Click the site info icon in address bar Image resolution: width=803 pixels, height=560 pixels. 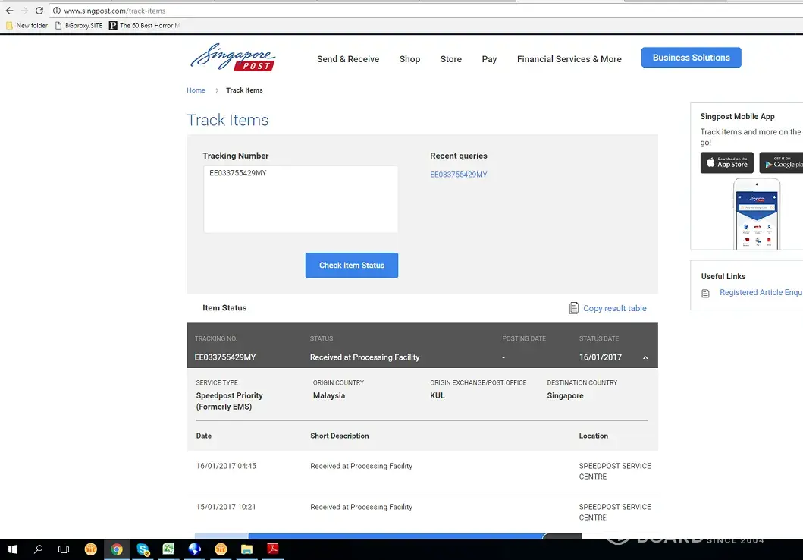pos(56,11)
